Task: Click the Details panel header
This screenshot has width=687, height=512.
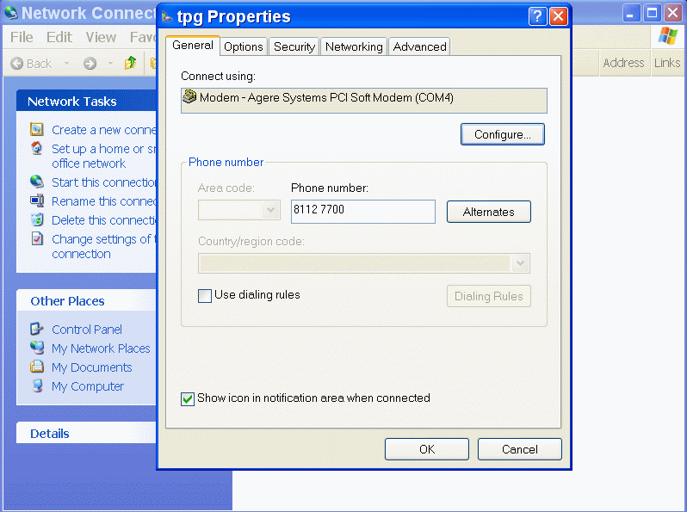Action: (x=86, y=433)
